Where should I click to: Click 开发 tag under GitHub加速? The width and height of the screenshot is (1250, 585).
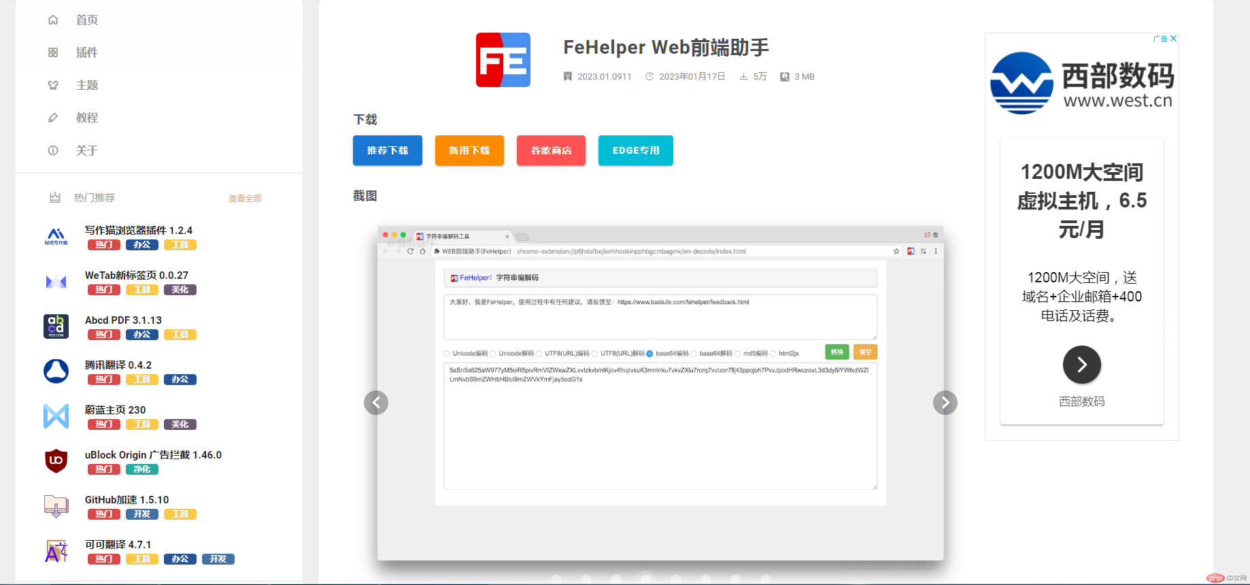[x=142, y=514]
